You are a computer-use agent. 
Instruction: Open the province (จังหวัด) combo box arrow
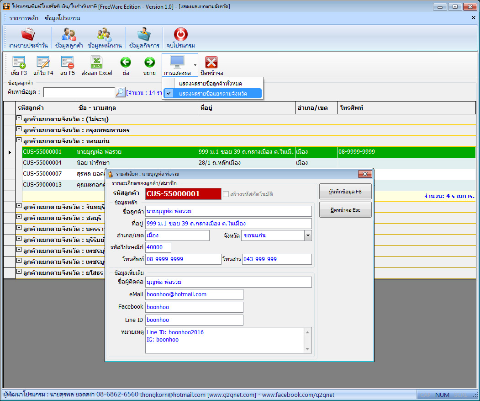point(308,235)
